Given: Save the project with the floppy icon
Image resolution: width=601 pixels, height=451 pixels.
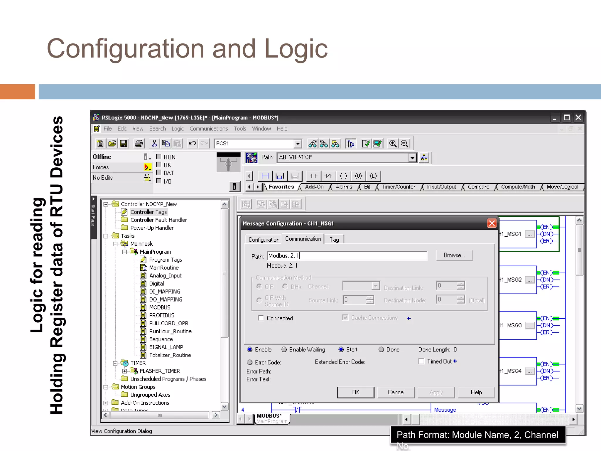Looking at the screenshot, I should [124, 144].
